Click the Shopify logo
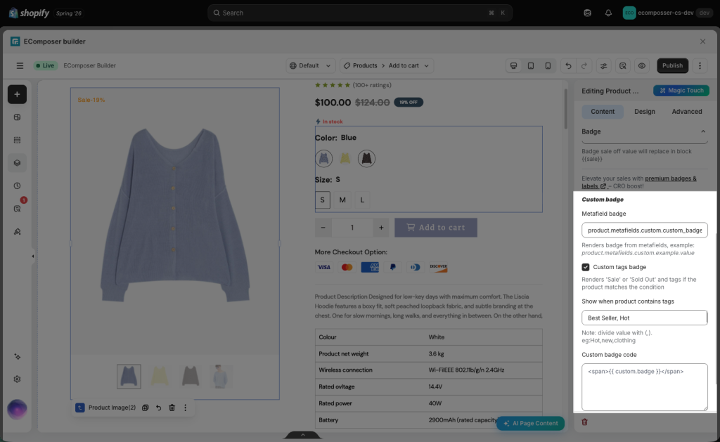Image resolution: width=720 pixels, height=442 pixels. point(29,13)
